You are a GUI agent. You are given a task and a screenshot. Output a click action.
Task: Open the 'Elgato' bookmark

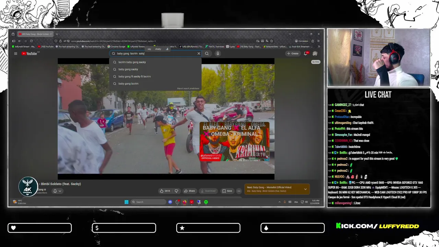point(230,47)
